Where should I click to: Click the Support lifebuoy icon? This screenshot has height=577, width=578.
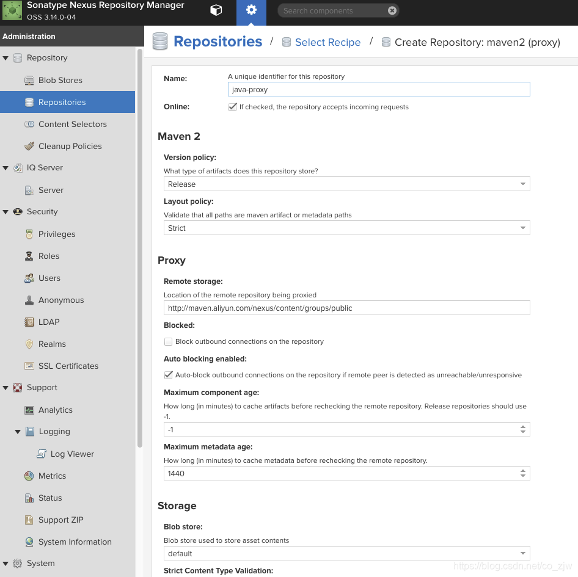[x=17, y=388]
